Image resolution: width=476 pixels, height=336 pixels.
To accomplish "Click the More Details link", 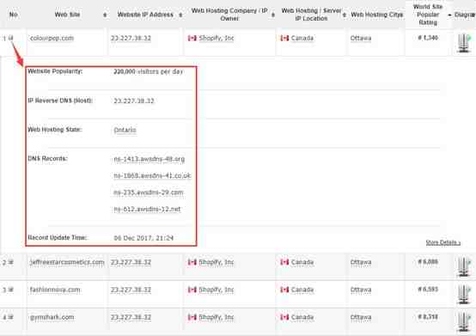I will click(x=442, y=242).
